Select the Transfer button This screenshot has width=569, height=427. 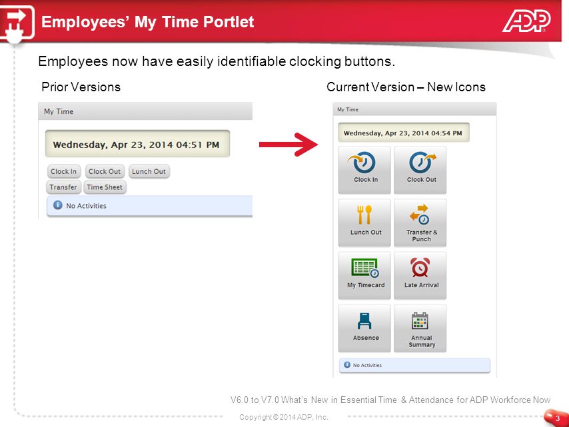(x=63, y=187)
